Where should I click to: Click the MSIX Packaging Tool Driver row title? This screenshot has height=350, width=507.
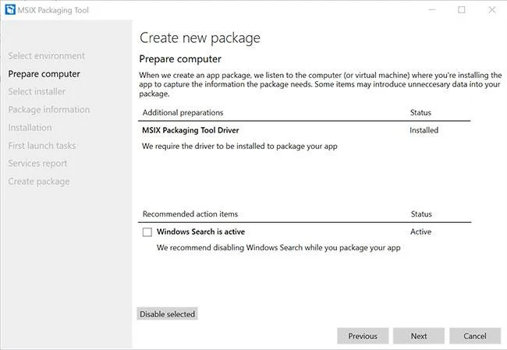(x=190, y=130)
